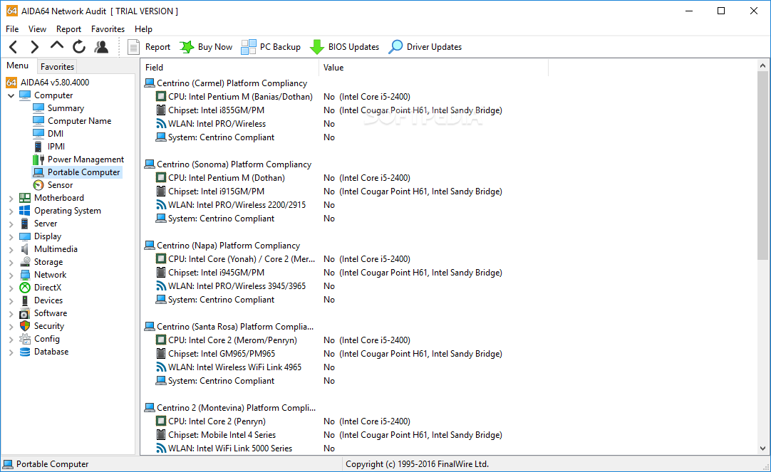771x472 pixels.
Task: Expand the Devices node
Action: (11, 300)
